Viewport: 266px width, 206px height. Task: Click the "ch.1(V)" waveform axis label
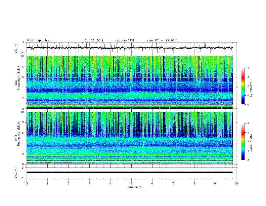16,48
